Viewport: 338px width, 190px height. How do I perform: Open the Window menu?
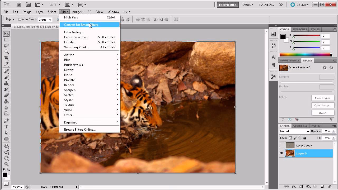pos(113,12)
